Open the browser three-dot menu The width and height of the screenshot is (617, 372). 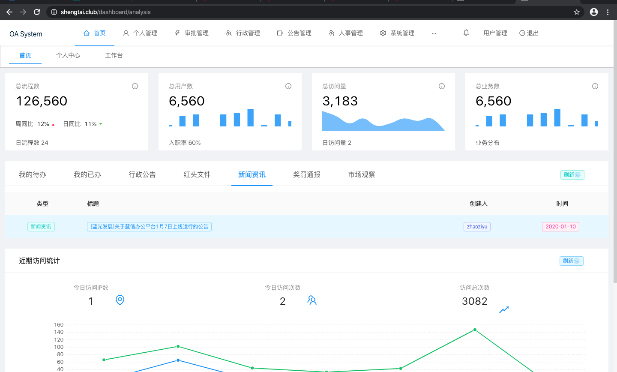(608, 12)
